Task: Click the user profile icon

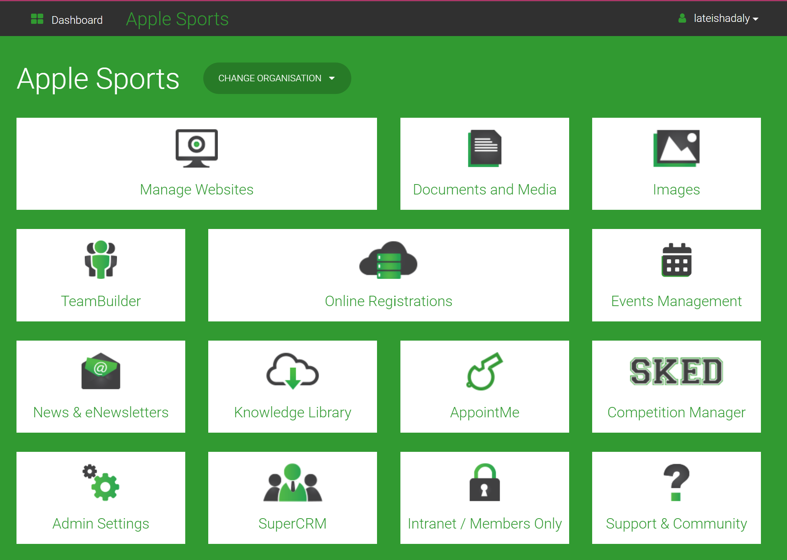Action: (x=682, y=18)
